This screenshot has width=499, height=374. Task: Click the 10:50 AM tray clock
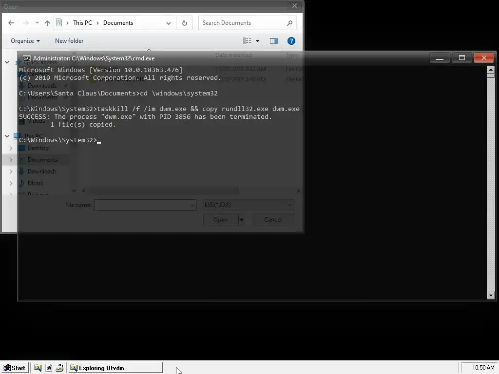point(483,368)
